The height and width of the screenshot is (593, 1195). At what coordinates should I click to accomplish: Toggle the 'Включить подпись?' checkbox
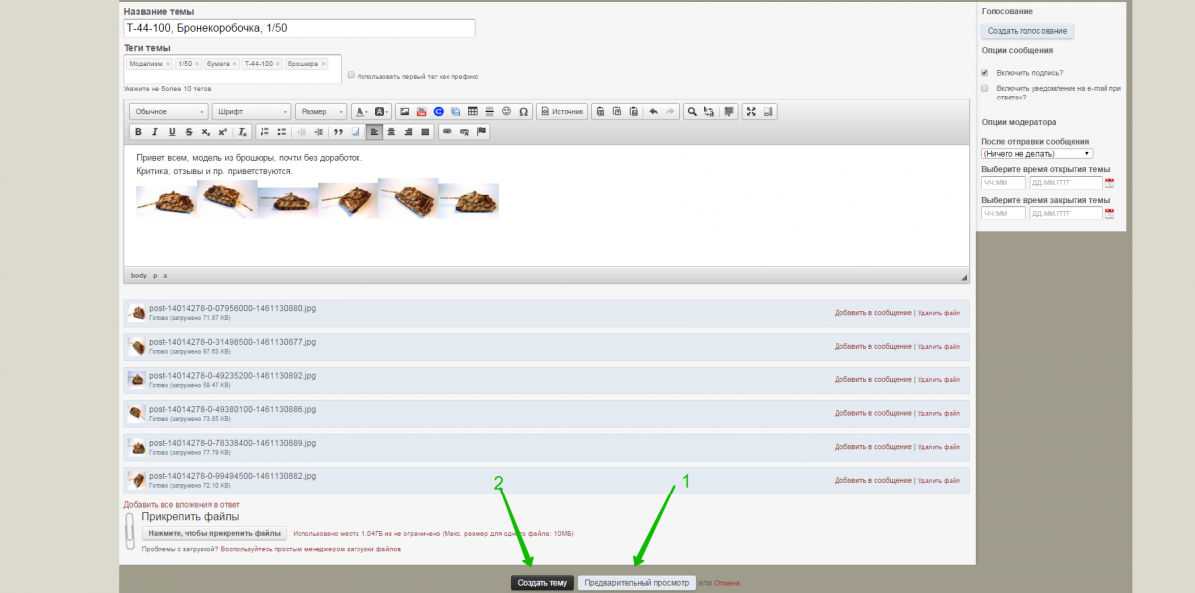[985, 73]
